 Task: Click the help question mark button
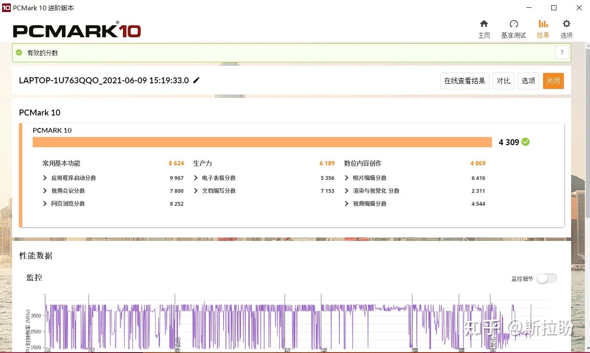(x=562, y=53)
